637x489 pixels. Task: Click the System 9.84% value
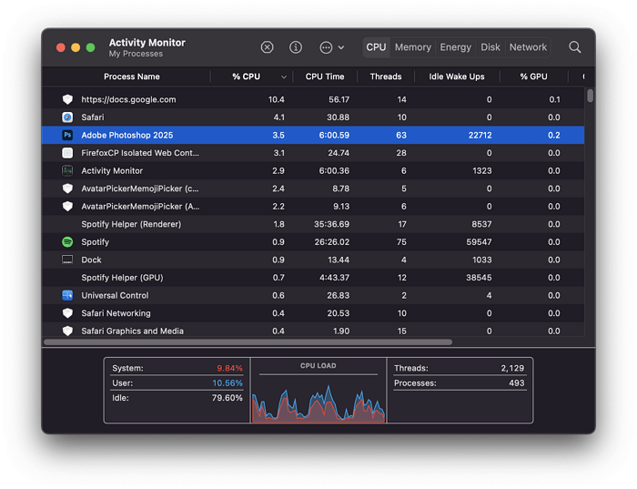[x=229, y=368]
